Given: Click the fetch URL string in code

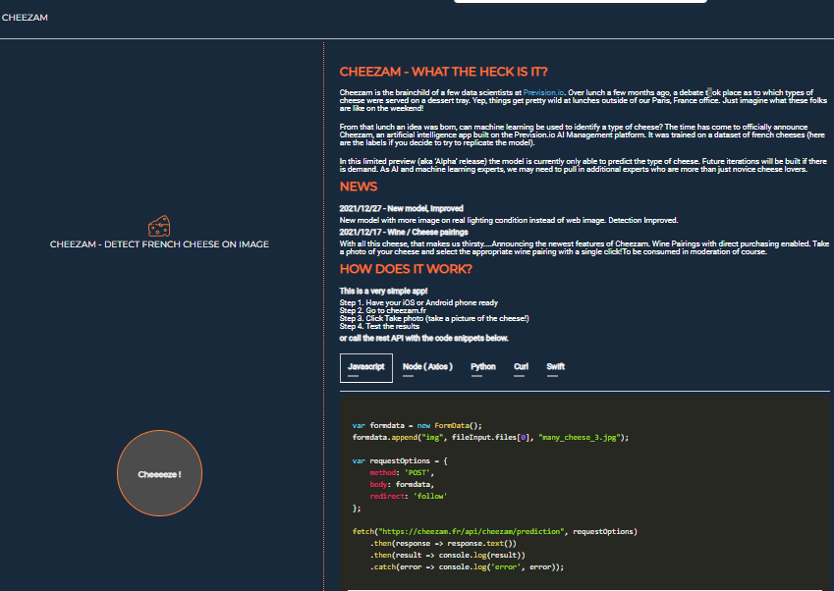Looking at the screenshot, I should 472,531.
